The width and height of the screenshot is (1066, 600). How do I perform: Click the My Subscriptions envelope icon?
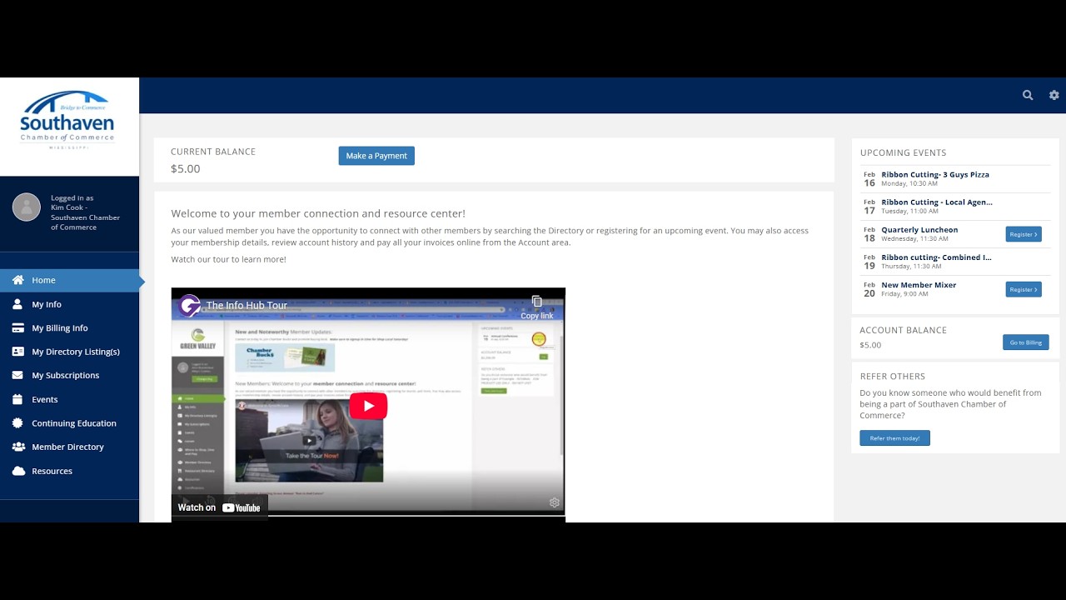[17, 375]
